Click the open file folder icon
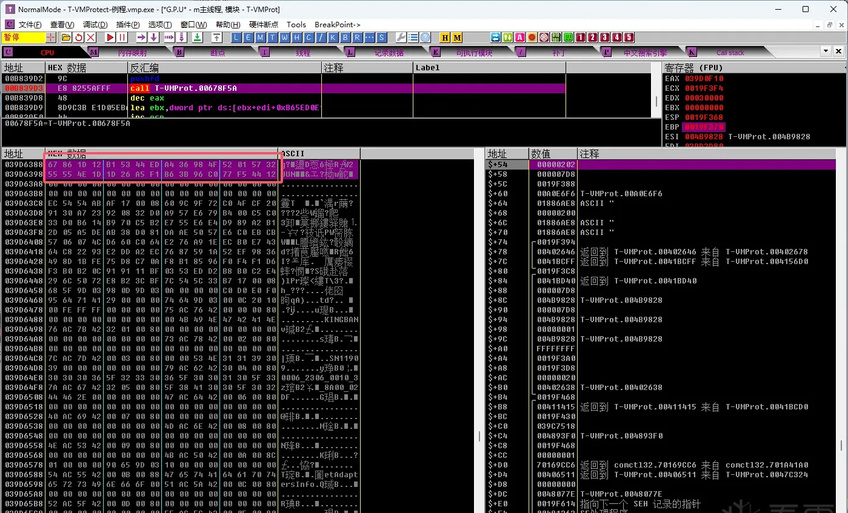 coord(66,37)
